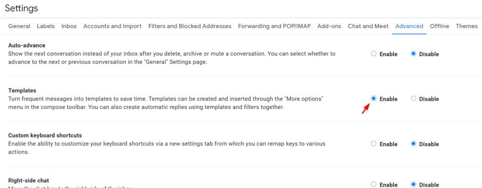Open the Add-ons tab

[329, 26]
